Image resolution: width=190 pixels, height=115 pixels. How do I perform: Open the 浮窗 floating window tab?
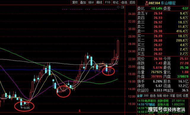[172, 96]
